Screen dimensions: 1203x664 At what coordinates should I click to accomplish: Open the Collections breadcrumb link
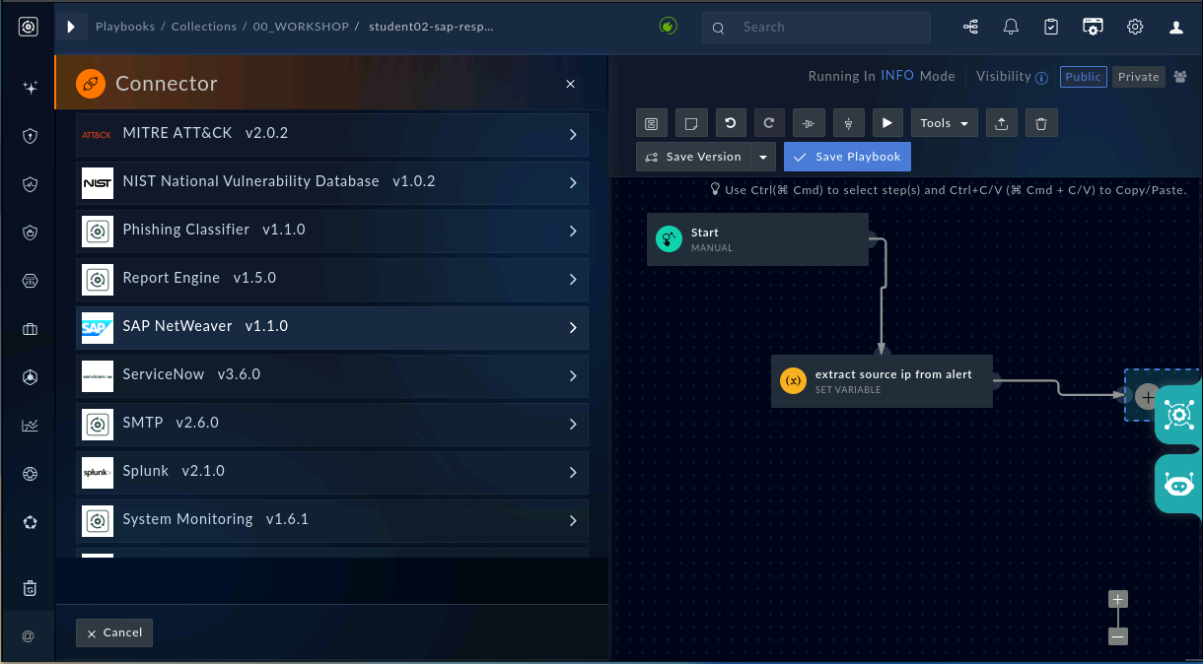point(204,27)
